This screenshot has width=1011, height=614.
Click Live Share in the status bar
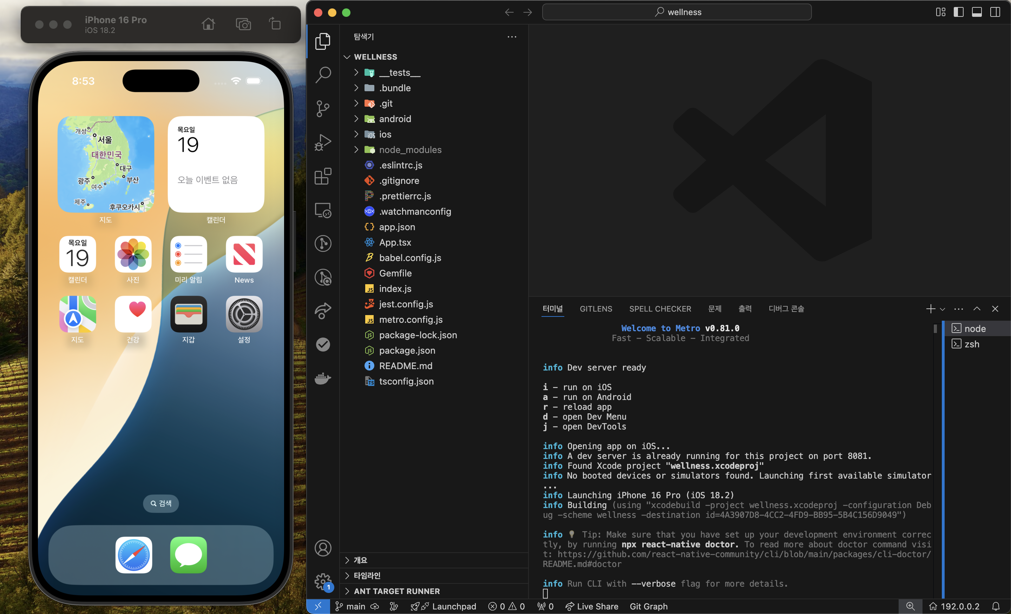592,606
